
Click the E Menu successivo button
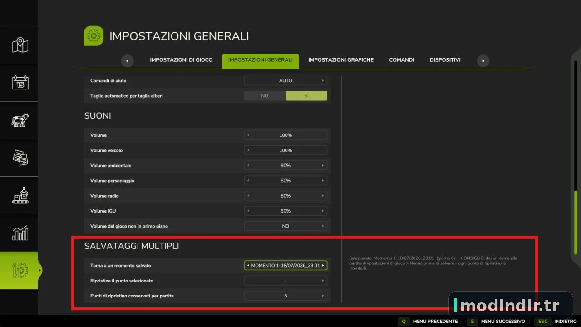(496, 321)
